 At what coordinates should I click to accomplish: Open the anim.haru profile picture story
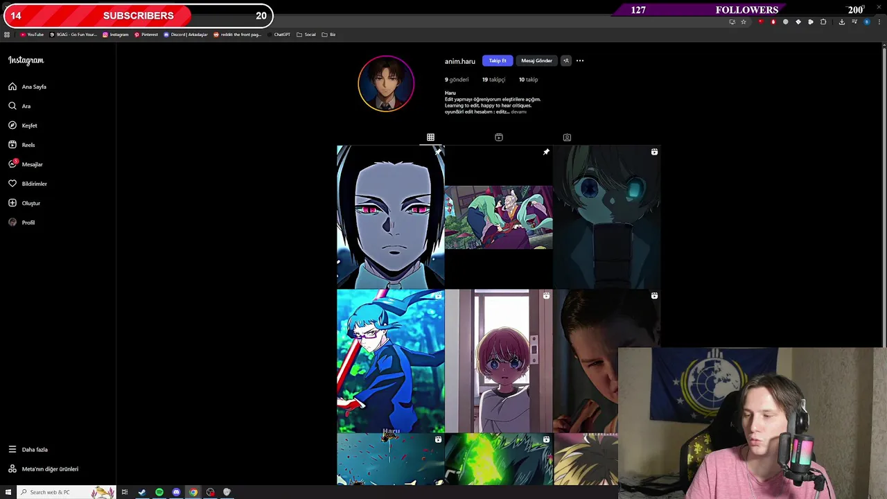coord(386,83)
